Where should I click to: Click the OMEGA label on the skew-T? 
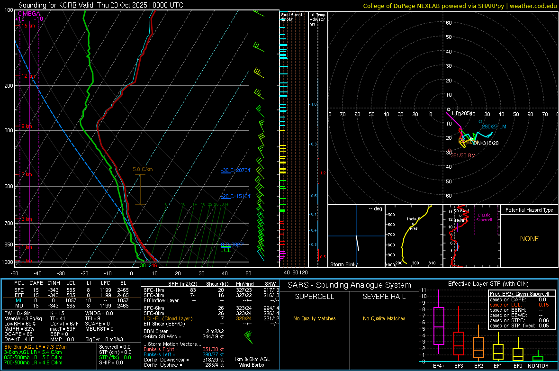point(29,14)
